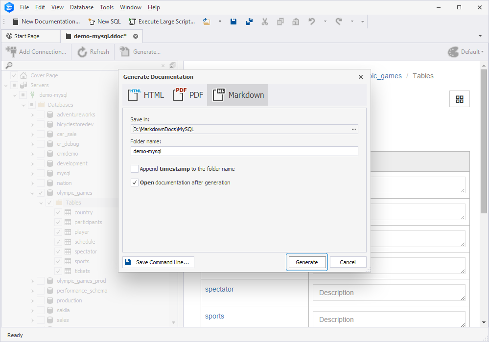Click the Save All toolbar icon
This screenshot has height=342, width=489.
tap(249, 22)
